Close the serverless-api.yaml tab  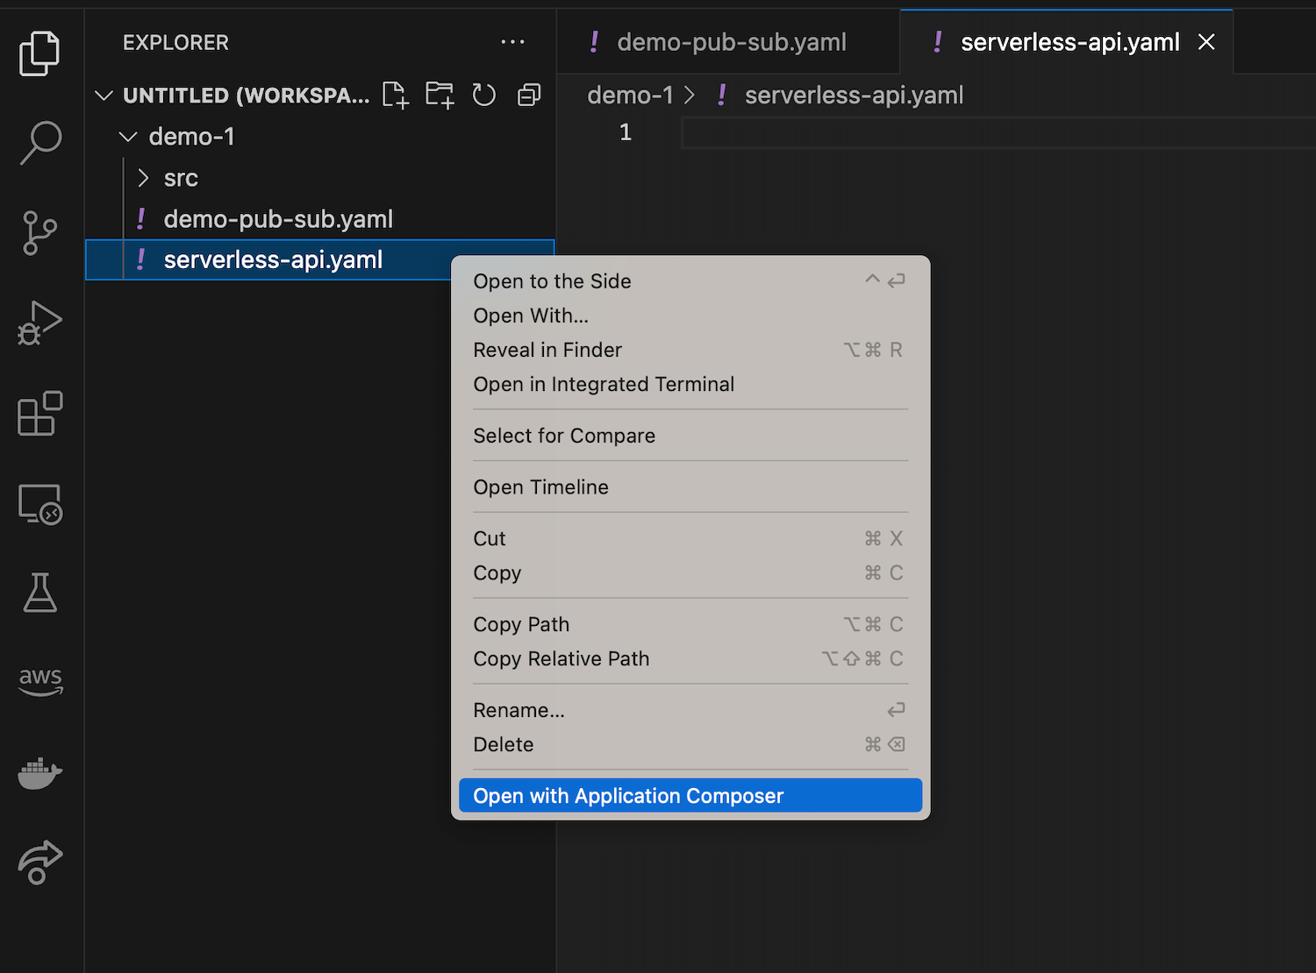pyautogui.click(x=1206, y=42)
